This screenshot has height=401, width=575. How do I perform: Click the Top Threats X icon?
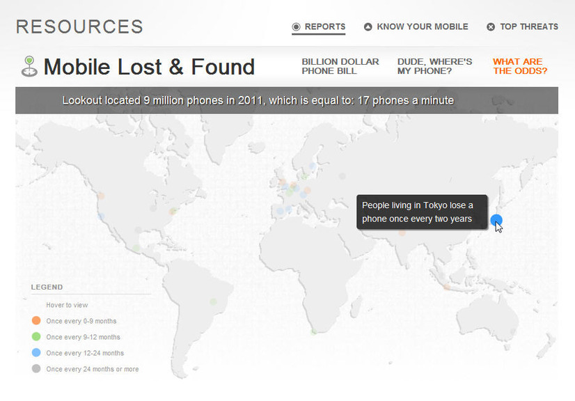tap(491, 26)
